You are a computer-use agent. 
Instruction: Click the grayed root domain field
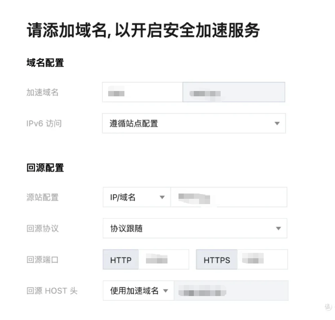point(234,92)
